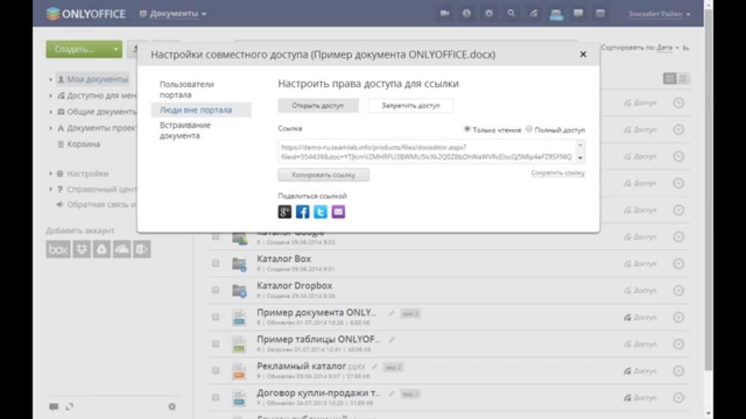
Task: Select Полный доступ radio button
Action: (x=529, y=129)
